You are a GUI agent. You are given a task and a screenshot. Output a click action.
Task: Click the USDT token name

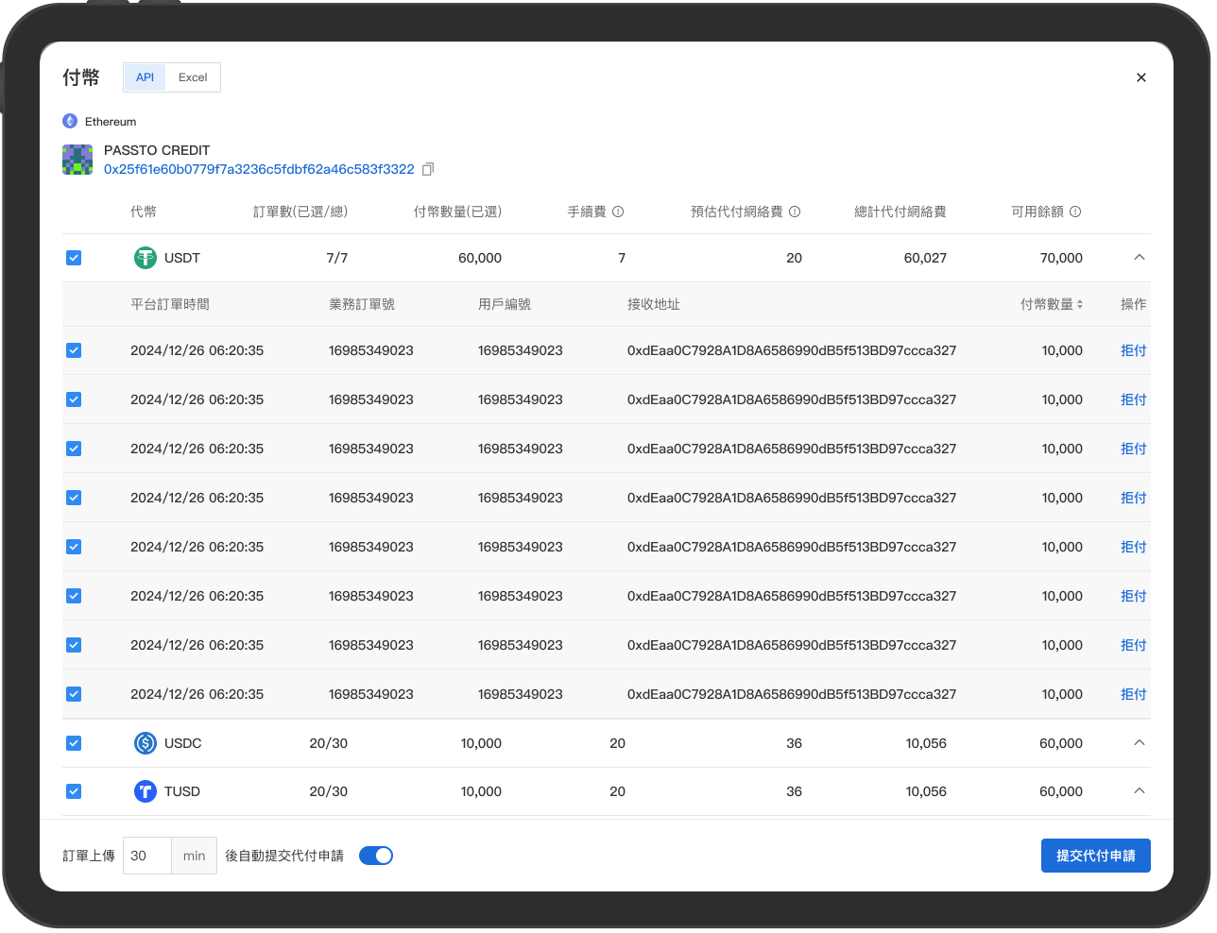pos(182,258)
